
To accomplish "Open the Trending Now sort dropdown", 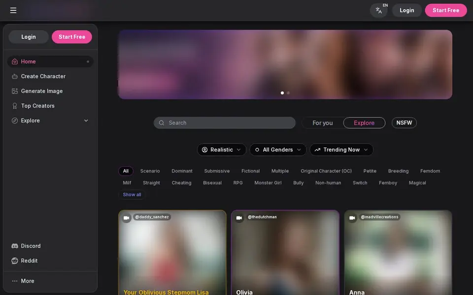I will coord(341,149).
